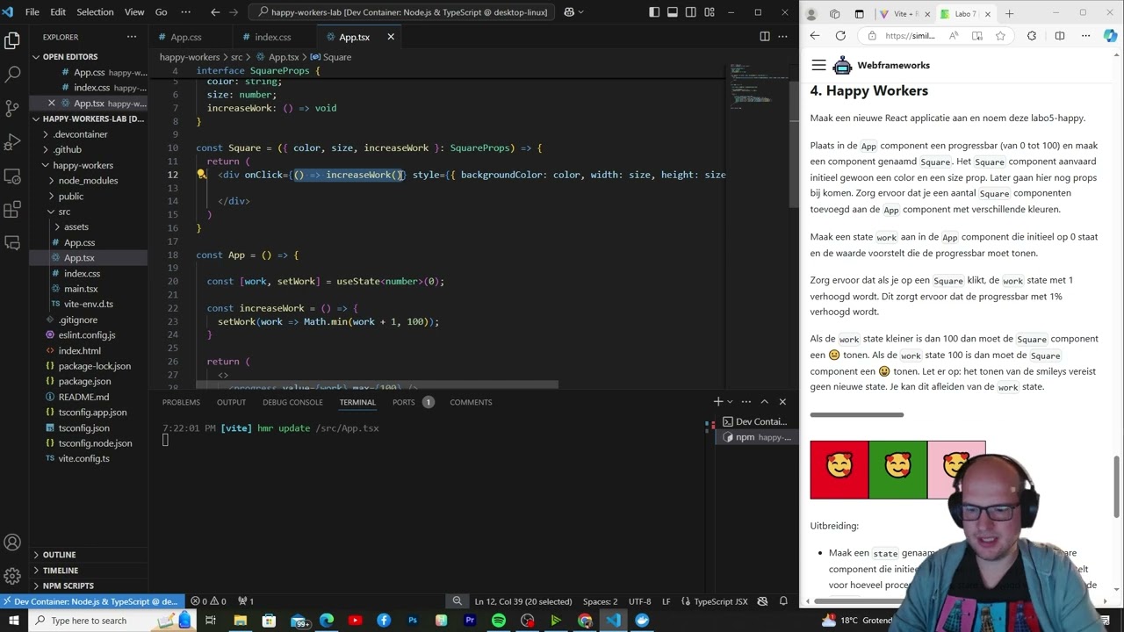Viewport: 1124px width, 632px height.
Task: Open Source Control view in activity bar
Action: pyautogui.click(x=12, y=108)
